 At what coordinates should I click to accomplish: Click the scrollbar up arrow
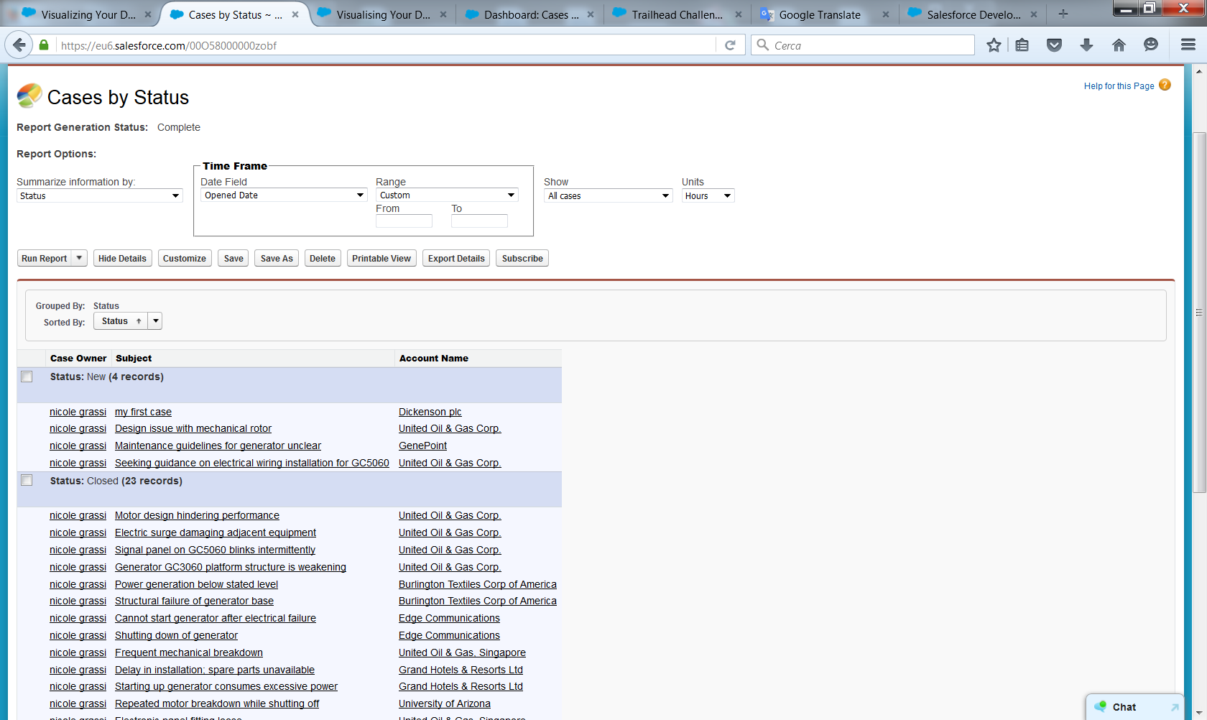pos(1199,71)
